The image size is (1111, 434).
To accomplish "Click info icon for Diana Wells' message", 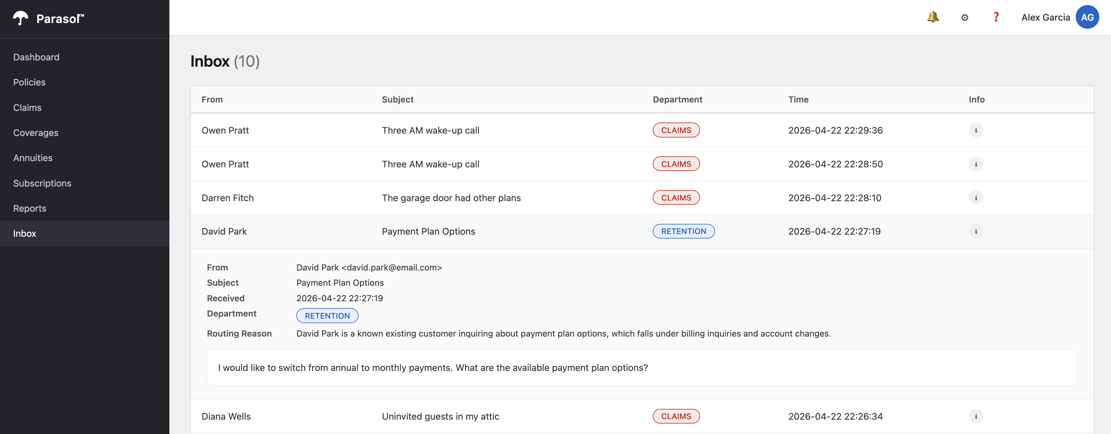I will point(976,416).
